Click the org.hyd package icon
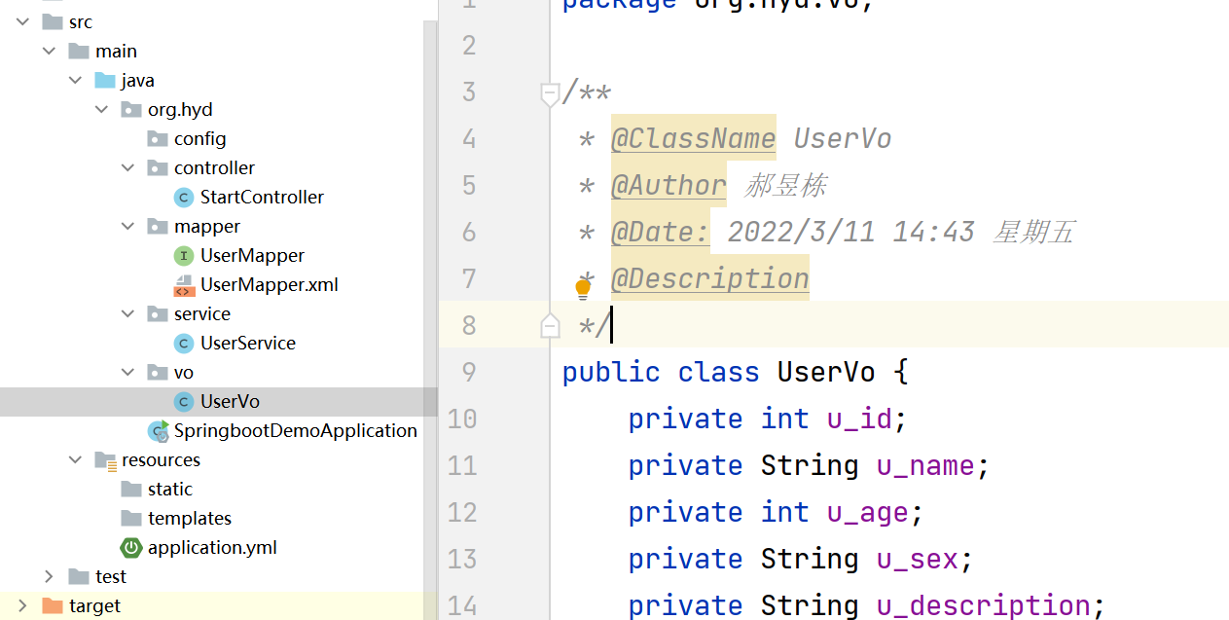Image resolution: width=1229 pixels, height=620 pixels. (131, 109)
